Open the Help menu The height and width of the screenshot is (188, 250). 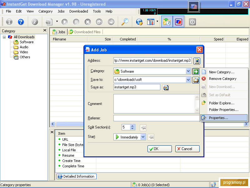pyautogui.click(x=109, y=11)
